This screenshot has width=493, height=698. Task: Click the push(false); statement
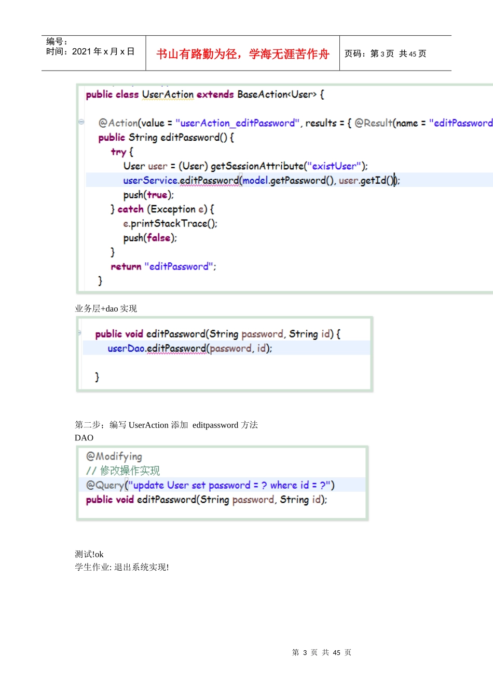(x=150, y=238)
